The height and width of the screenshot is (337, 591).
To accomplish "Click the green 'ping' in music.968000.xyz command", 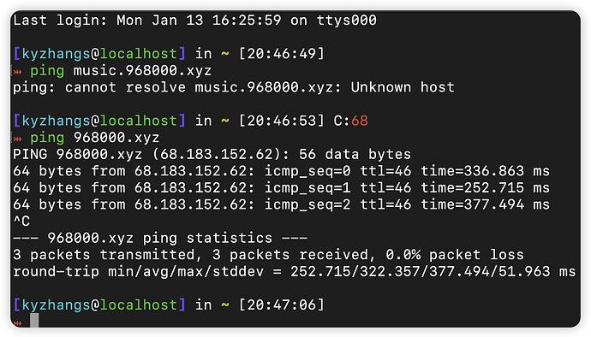I will [47, 71].
